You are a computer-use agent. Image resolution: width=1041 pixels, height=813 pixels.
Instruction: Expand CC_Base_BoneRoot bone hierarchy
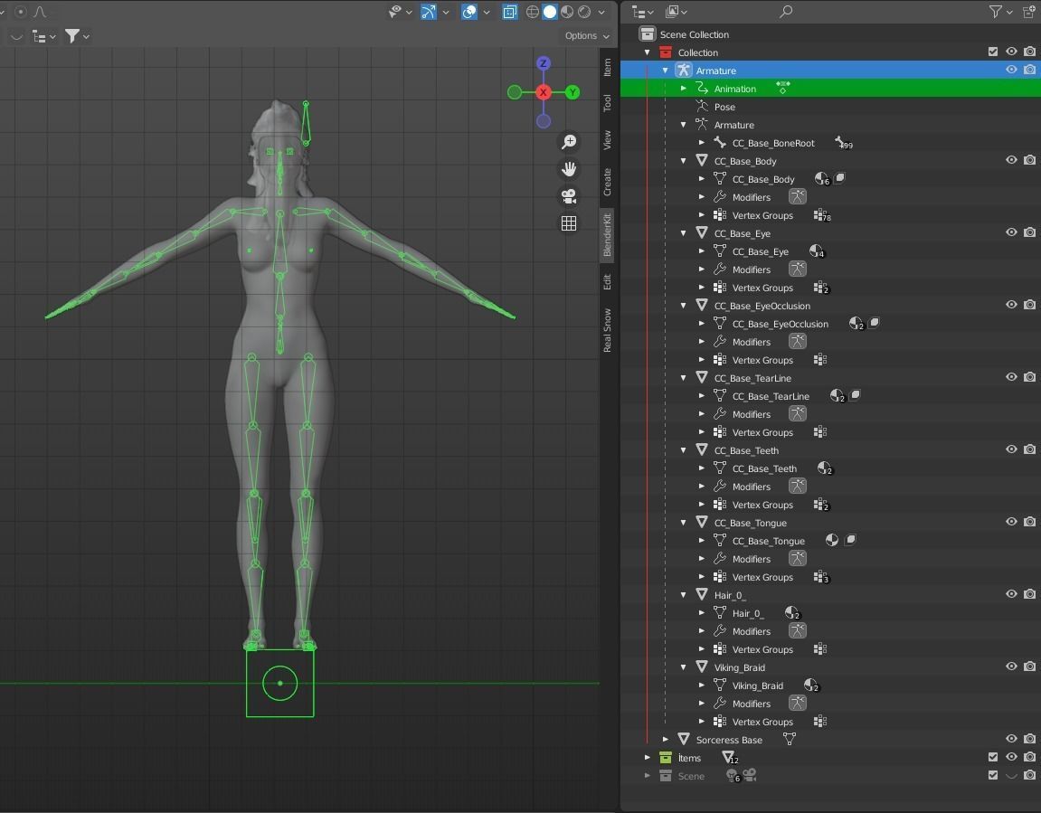point(701,142)
